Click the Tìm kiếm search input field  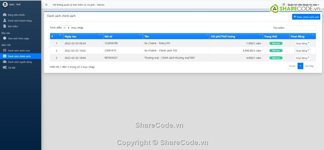point(301,28)
